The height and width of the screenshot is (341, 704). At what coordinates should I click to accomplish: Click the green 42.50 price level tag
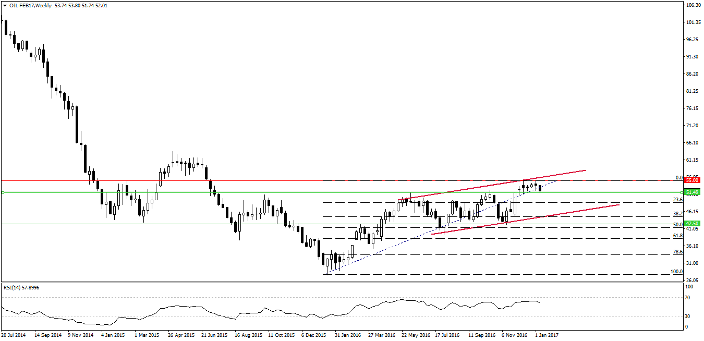coord(691,223)
